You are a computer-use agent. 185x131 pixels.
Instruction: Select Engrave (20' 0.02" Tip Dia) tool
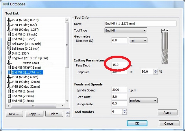pos(32,58)
